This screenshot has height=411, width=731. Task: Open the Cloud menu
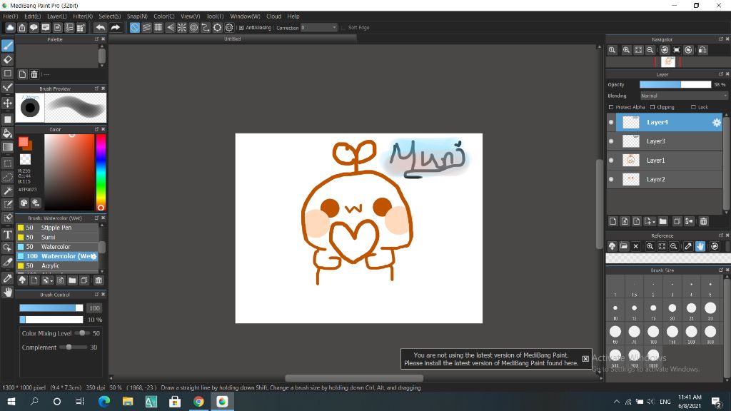273,16
